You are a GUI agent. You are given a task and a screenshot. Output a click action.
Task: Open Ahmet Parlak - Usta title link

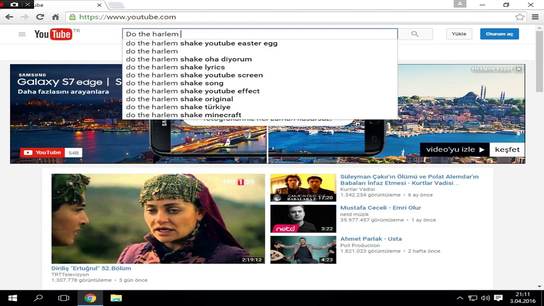click(371, 239)
